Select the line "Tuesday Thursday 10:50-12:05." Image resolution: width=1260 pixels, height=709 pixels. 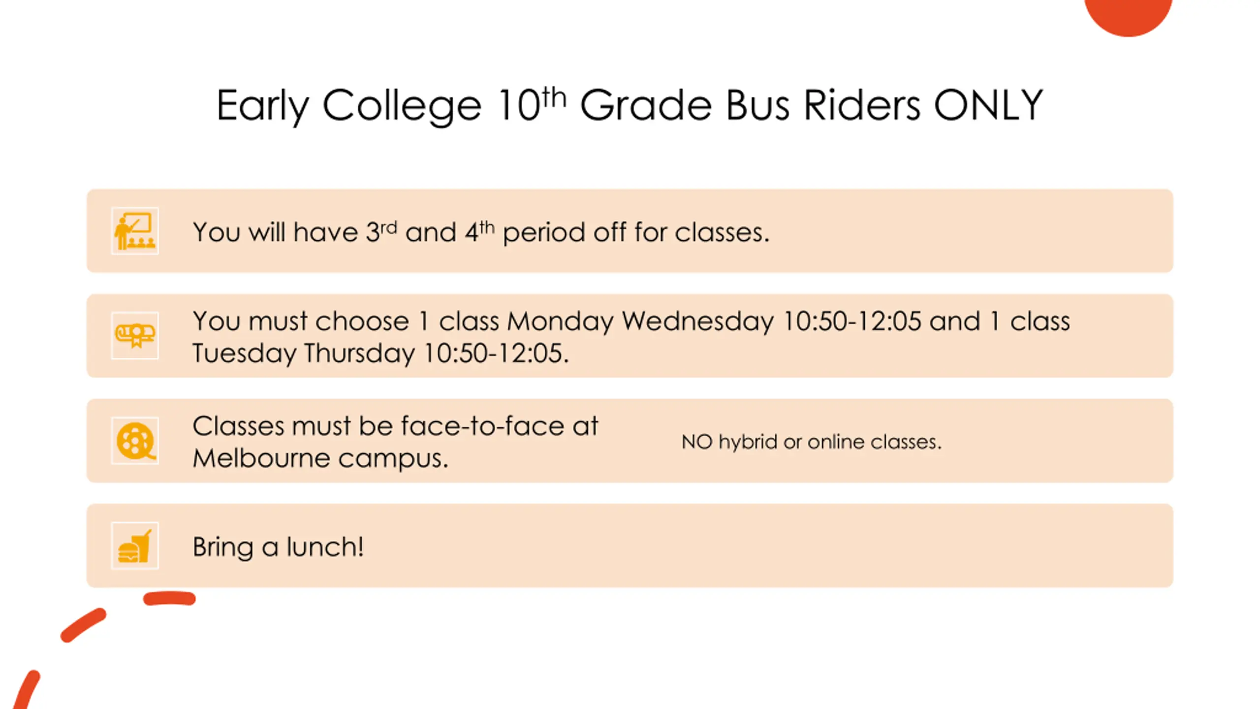click(381, 354)
